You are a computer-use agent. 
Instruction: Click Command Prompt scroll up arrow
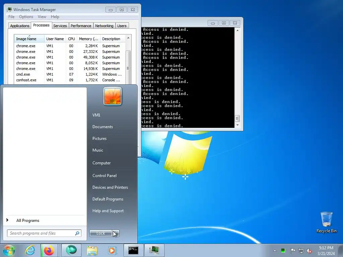(x=237, y=30)
